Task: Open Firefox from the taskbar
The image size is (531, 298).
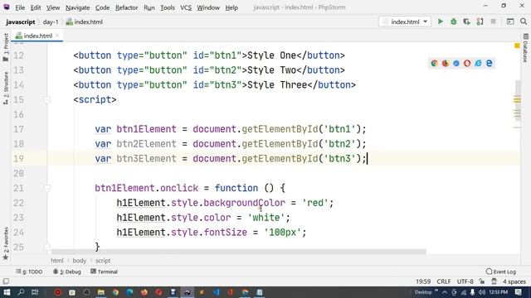Action: coord(144,292)
